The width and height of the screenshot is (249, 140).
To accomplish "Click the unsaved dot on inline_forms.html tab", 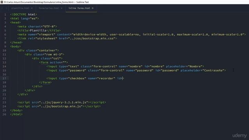I will [x=93, y=8].
